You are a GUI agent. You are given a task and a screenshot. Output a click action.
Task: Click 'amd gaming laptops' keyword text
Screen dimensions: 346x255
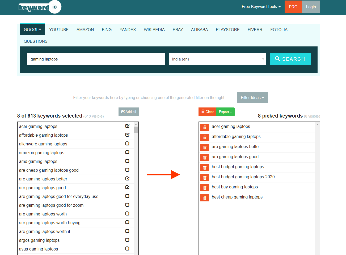(x=38, y=162)
